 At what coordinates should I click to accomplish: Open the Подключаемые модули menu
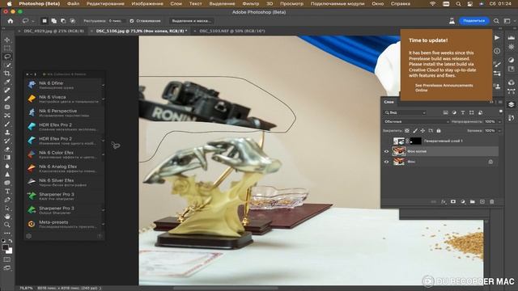338,3
